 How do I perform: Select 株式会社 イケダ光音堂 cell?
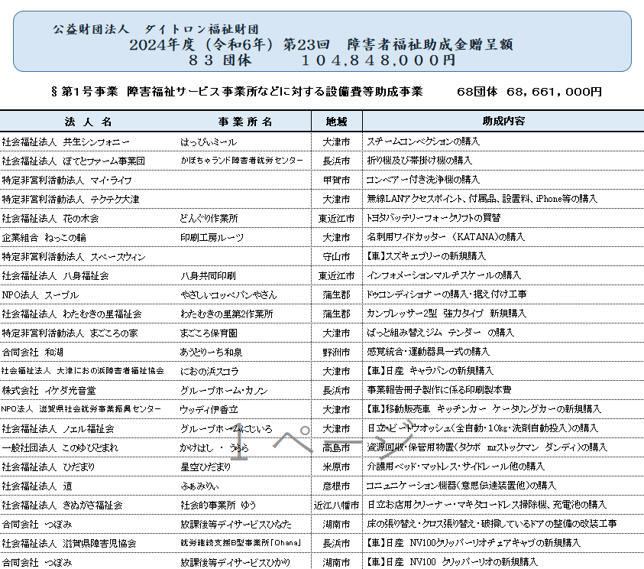click(x=49, y=391)
